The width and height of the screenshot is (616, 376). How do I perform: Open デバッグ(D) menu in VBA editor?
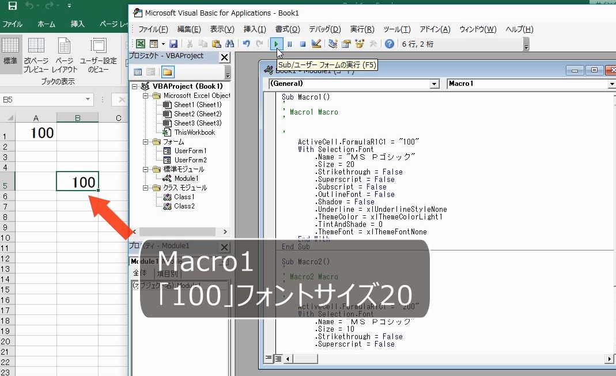click(x=325, y=29)
